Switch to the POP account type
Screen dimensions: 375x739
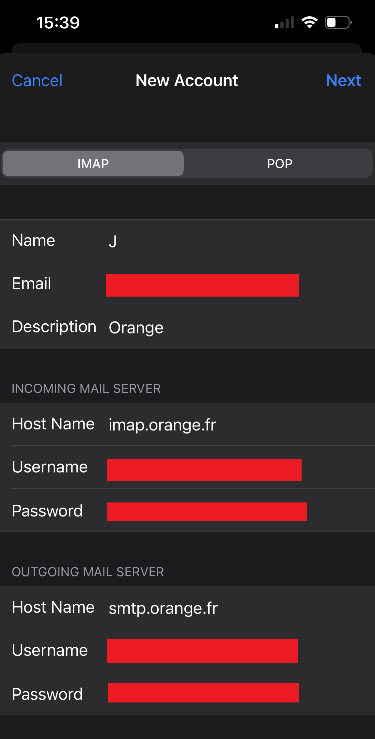click(x=279, y=163)
